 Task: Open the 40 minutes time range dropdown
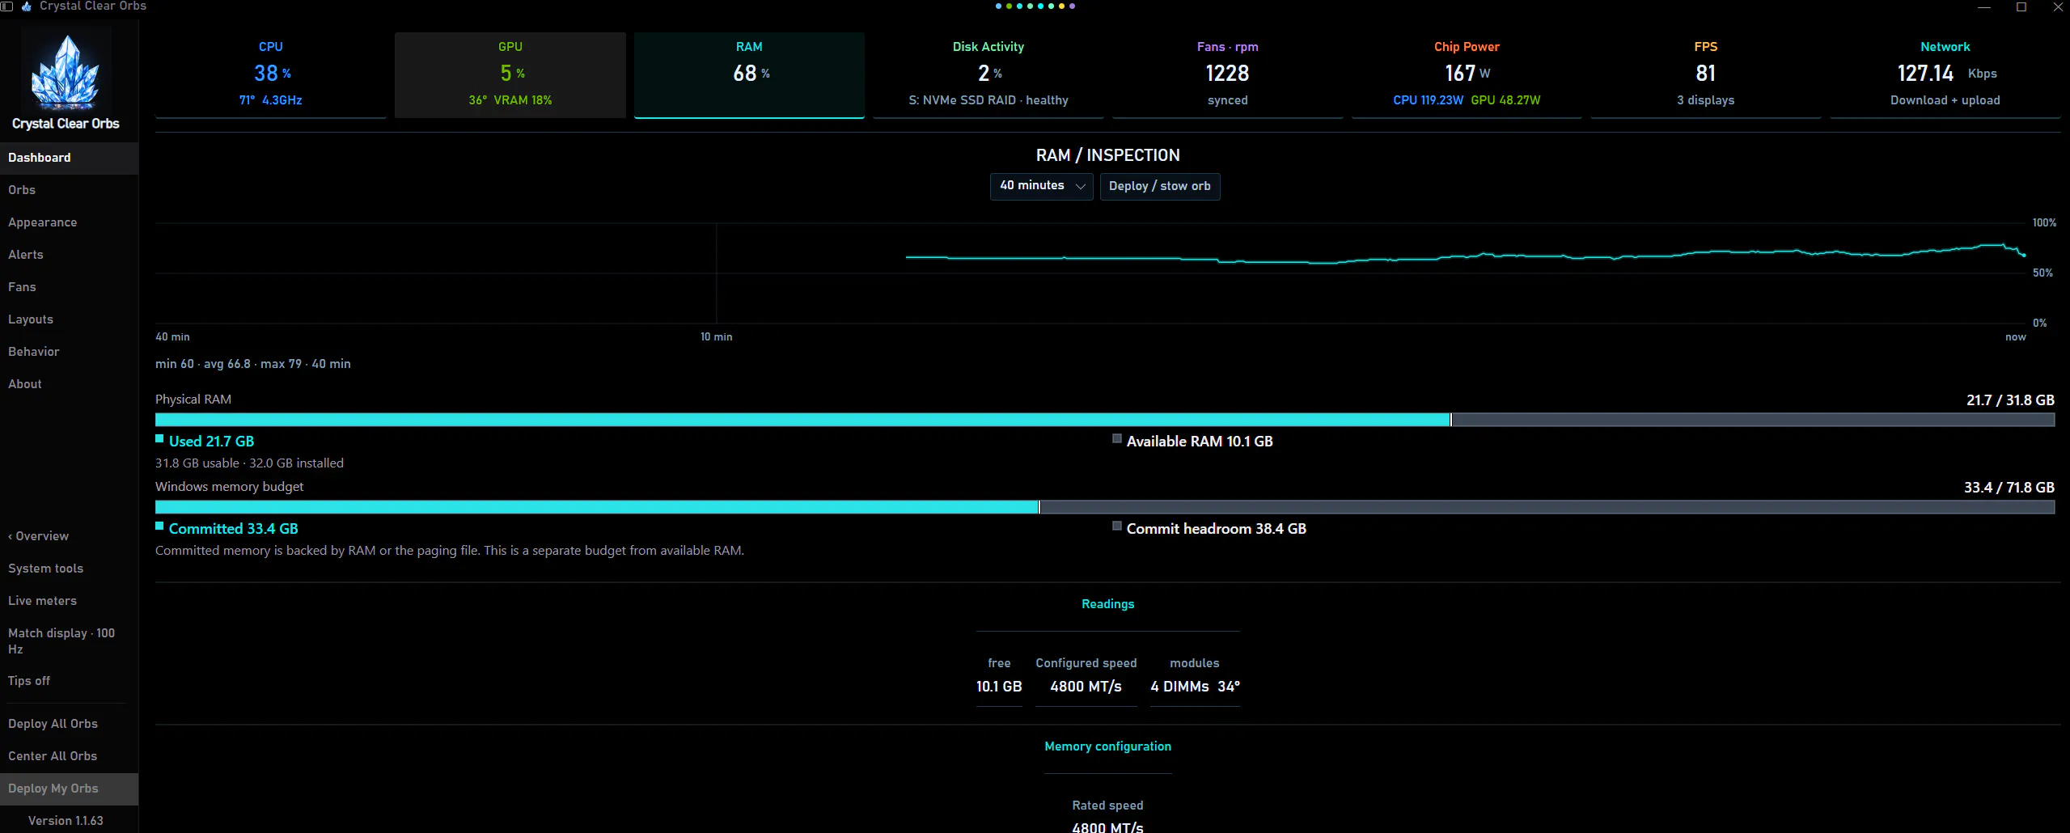click(x=1041, y=186)
